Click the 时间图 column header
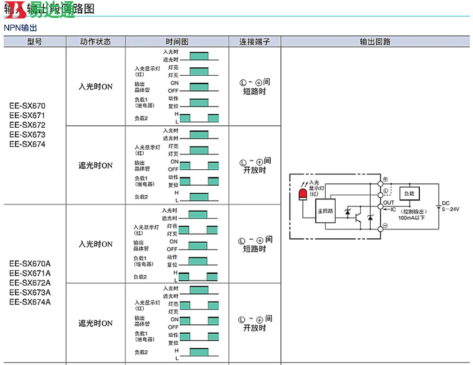Viewport: 473px width, 365px height. 177,41
